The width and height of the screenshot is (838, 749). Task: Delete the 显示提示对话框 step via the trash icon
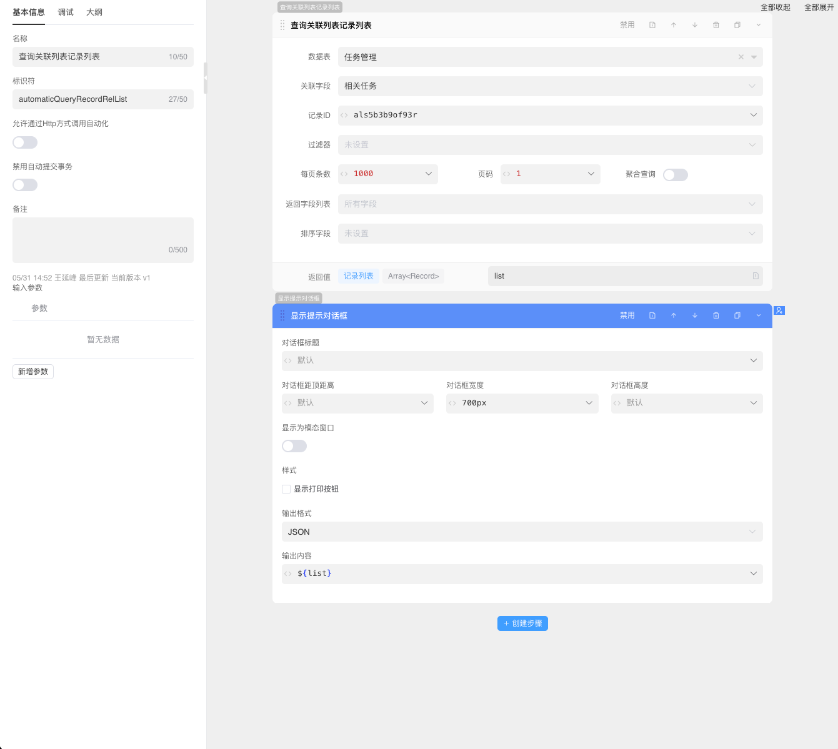click(x=716, y=315)
